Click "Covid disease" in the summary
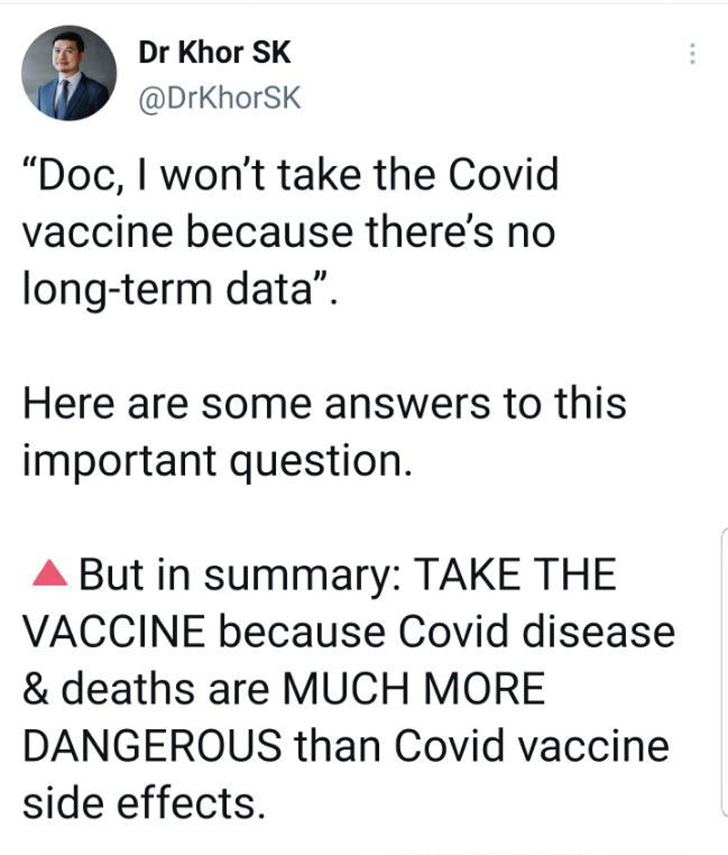 (x=536, y=632)
